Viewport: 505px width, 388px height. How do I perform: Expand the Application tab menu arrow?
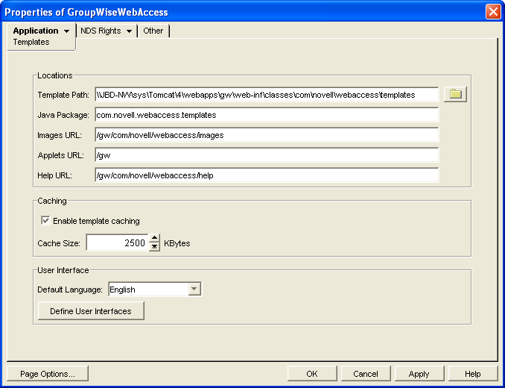[66, 31]
